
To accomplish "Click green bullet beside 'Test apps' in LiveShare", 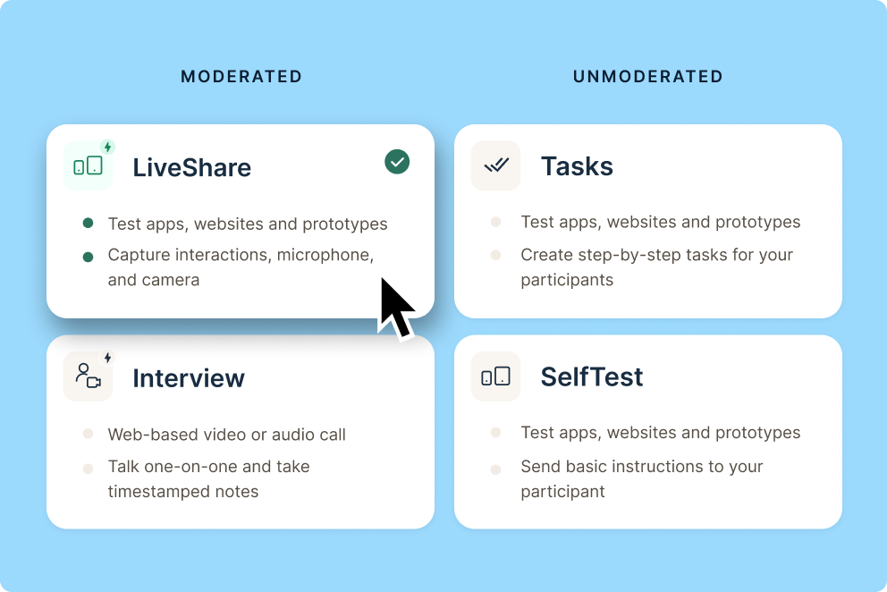I will (88, 223).
